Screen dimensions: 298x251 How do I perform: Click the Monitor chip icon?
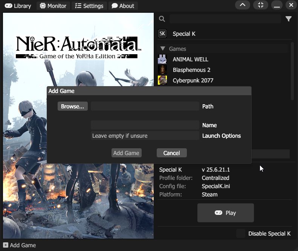(43, 6)
